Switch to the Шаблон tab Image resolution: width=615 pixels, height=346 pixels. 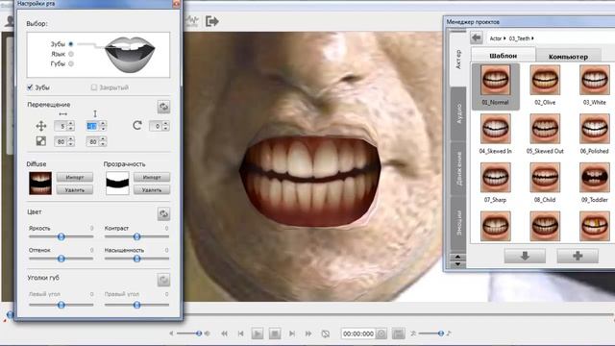(x=504, y=56)
